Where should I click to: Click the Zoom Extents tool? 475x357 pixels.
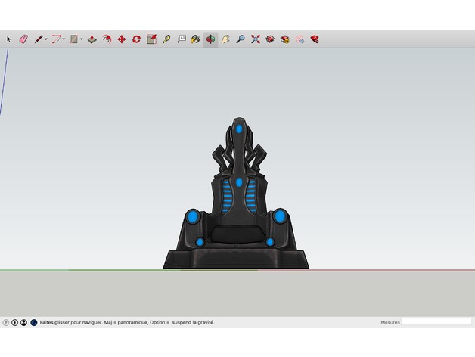(x=256, y=39)
